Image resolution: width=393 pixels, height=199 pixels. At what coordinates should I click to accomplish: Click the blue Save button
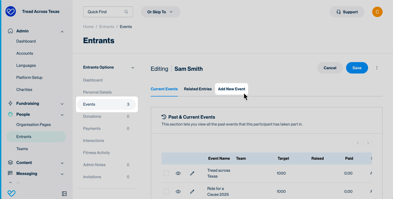point(357,68)
